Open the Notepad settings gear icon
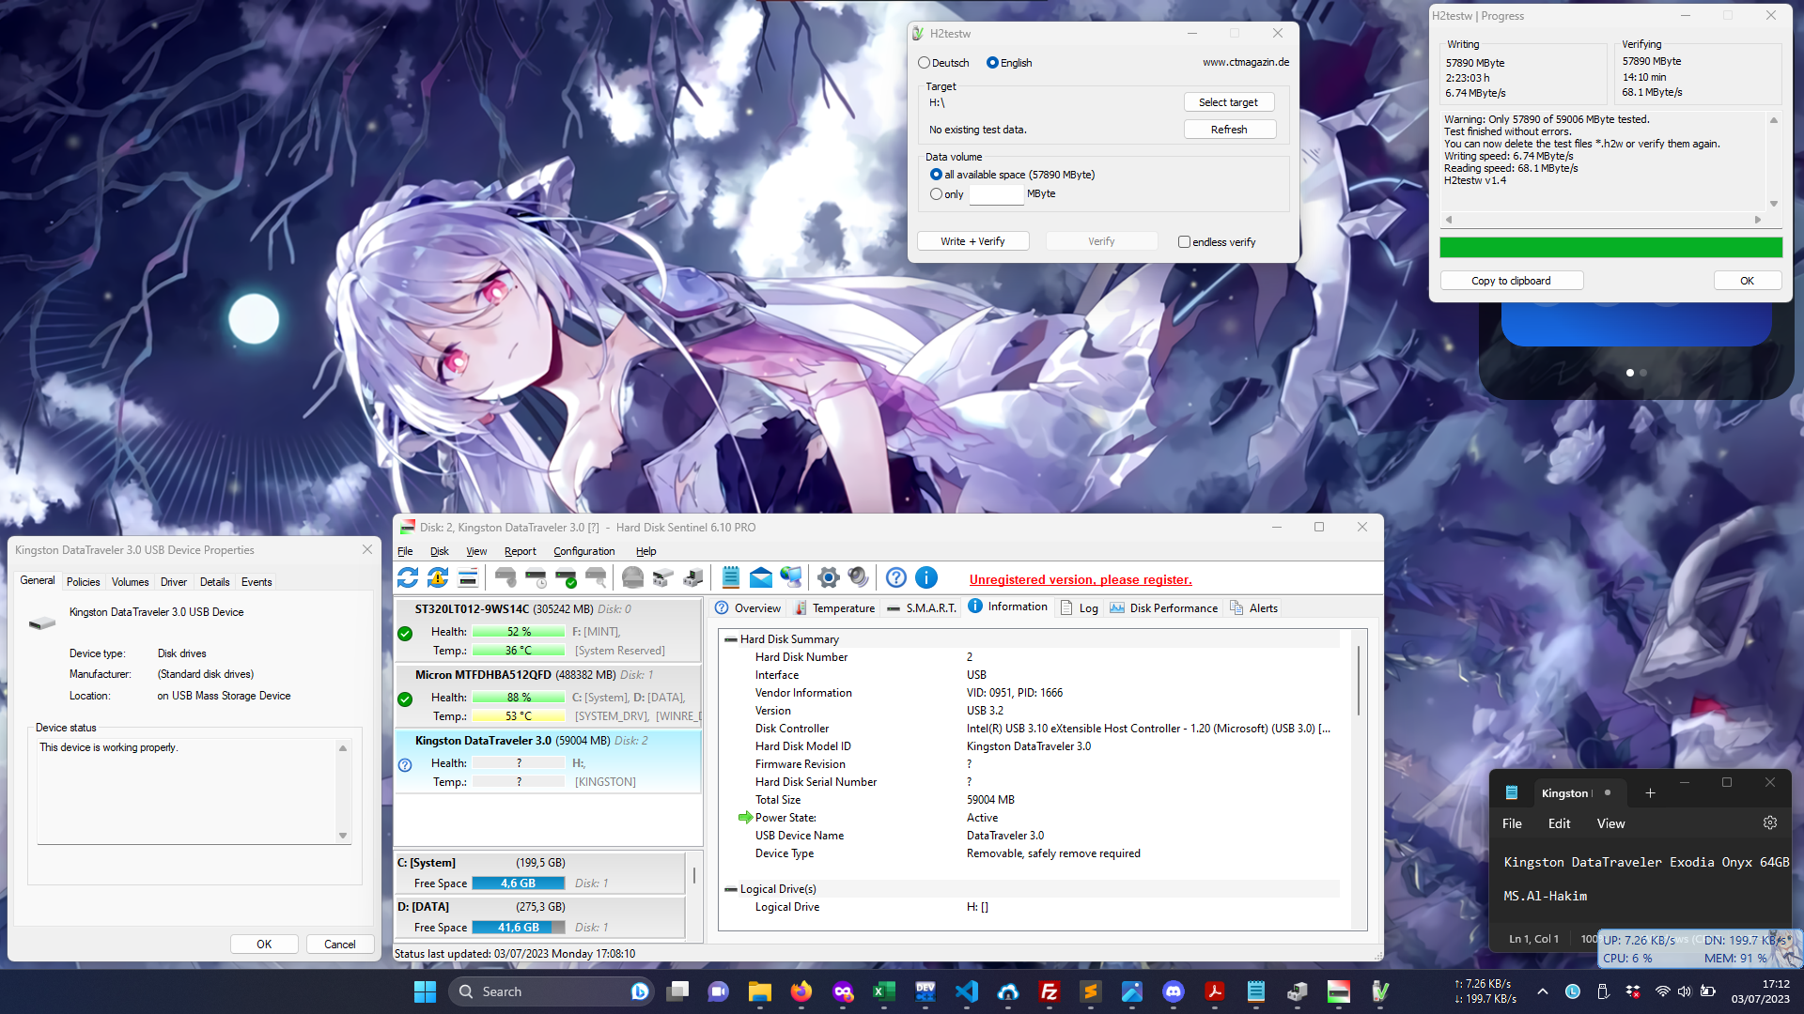Image resolution: width=1804 pixels, height=1014 pixels. click(1770, 822)
